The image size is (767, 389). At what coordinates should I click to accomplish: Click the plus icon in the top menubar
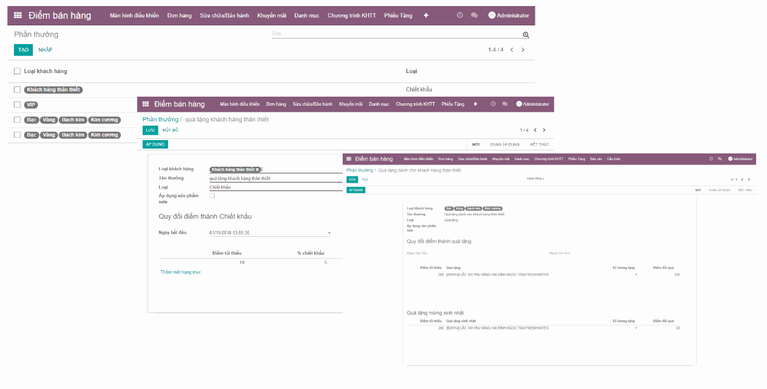coord(426,15)
